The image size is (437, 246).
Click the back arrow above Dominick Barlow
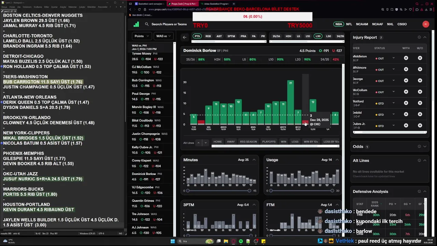click(185, 37)
